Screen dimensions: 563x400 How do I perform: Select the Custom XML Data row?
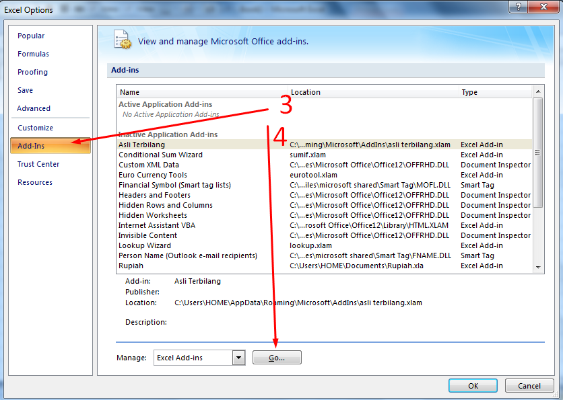[325, 165]
